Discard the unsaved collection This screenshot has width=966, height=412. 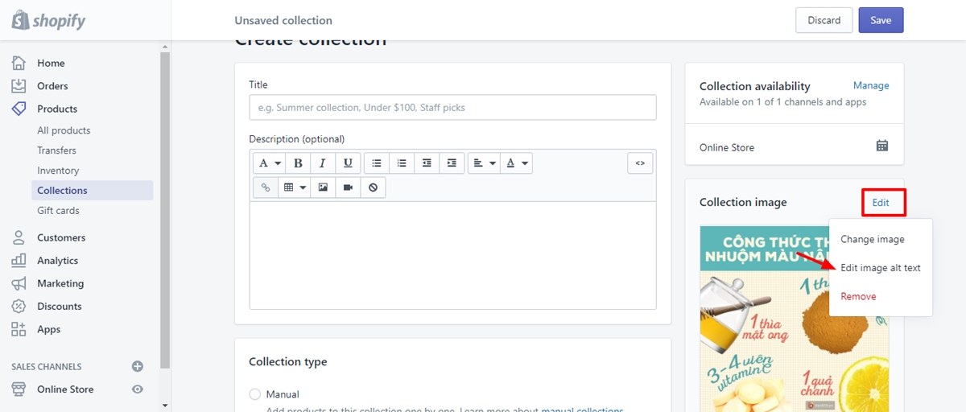pos(824,20)
